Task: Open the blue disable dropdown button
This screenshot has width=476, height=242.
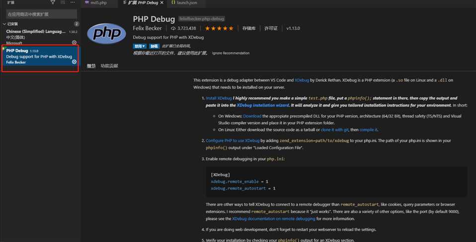Action: (140, 46)
